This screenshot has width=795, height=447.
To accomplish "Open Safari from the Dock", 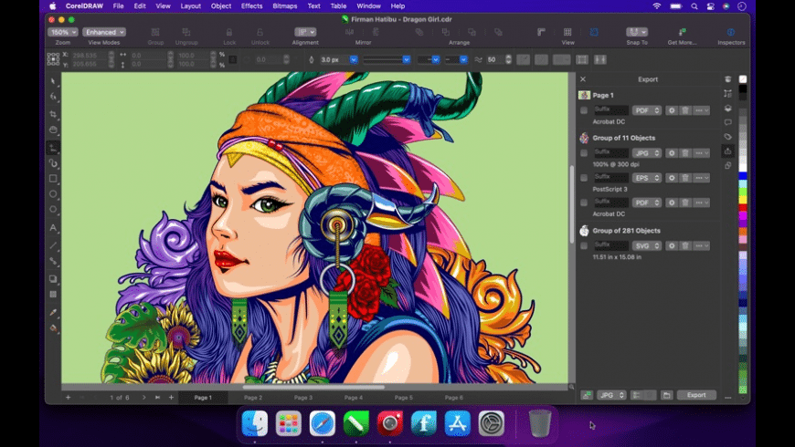I will pyautogui.click(x=323, y=423).
